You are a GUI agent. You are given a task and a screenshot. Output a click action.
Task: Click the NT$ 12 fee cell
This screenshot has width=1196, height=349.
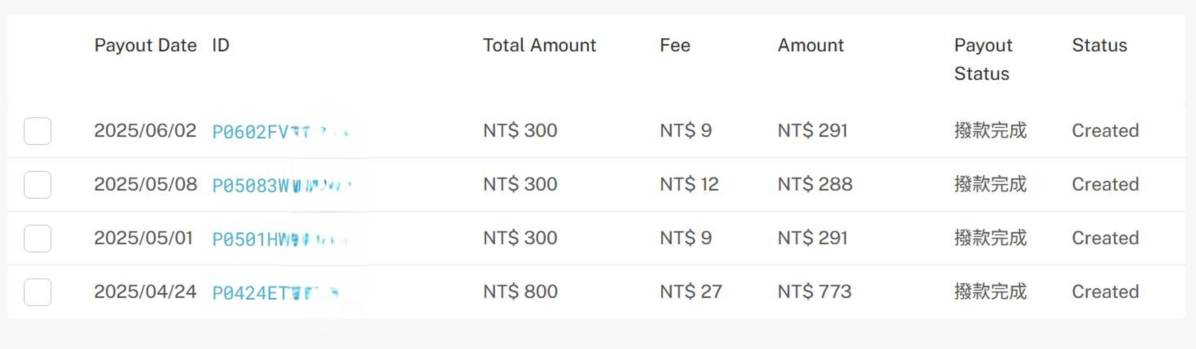(x=689, y=184)
